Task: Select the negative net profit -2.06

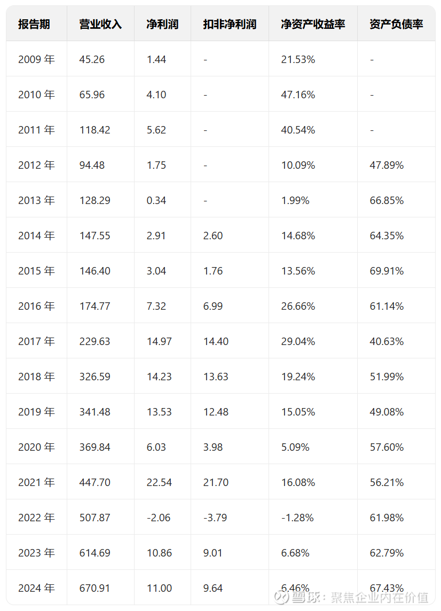Action: (x=159, y=518)
